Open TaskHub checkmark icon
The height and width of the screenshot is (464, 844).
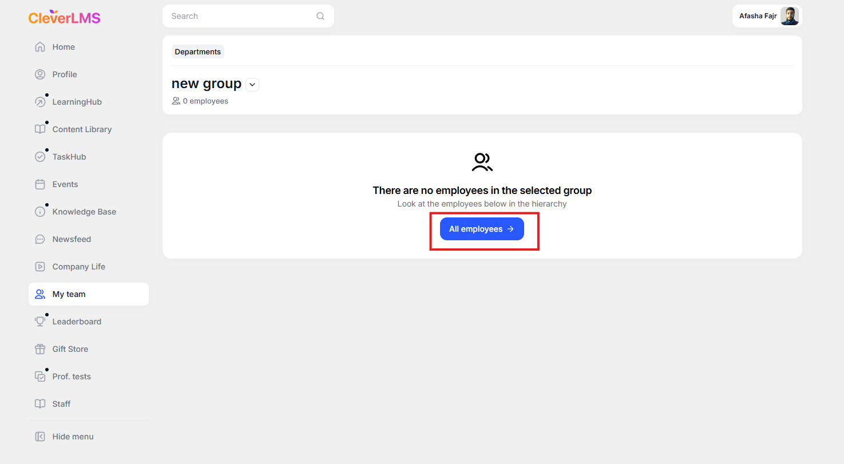[40, 157]
